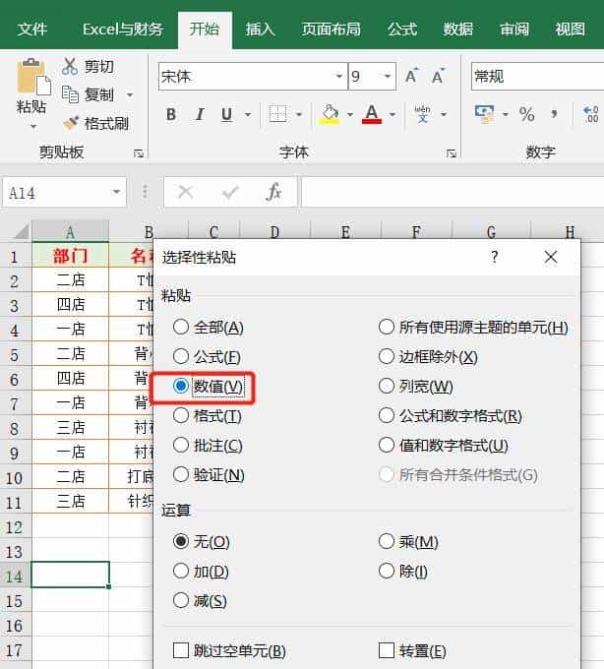Image resolution: width=604 pixels, height=669 pixels.
Task: Switch to the 公式 tab
Action: [x=401, y=29]
